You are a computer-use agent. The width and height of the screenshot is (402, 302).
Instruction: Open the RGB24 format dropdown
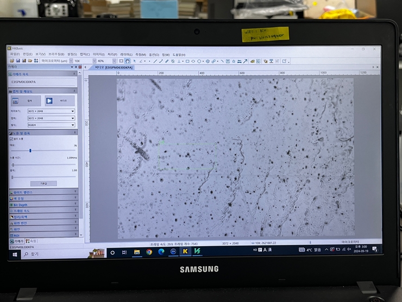(51, 124)
